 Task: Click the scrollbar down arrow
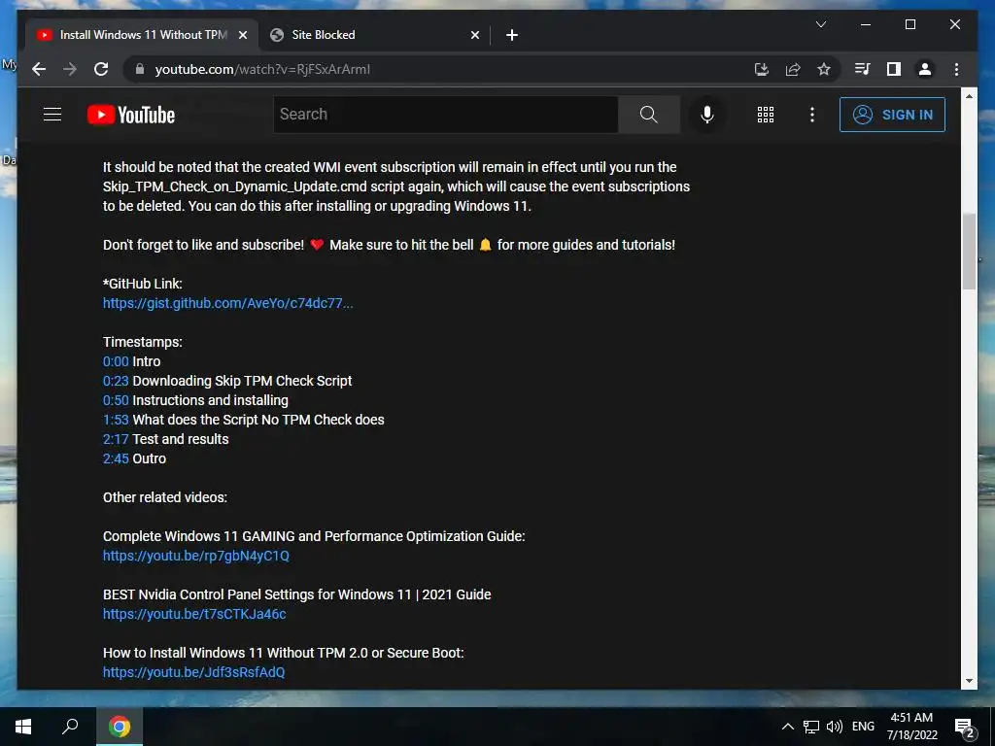(969, 681)
